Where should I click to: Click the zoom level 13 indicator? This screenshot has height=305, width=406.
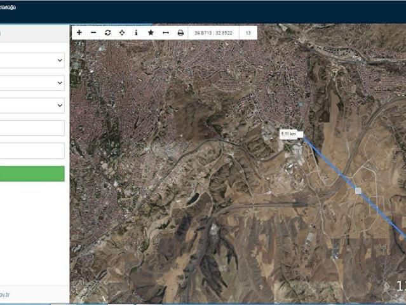point(248,32)
